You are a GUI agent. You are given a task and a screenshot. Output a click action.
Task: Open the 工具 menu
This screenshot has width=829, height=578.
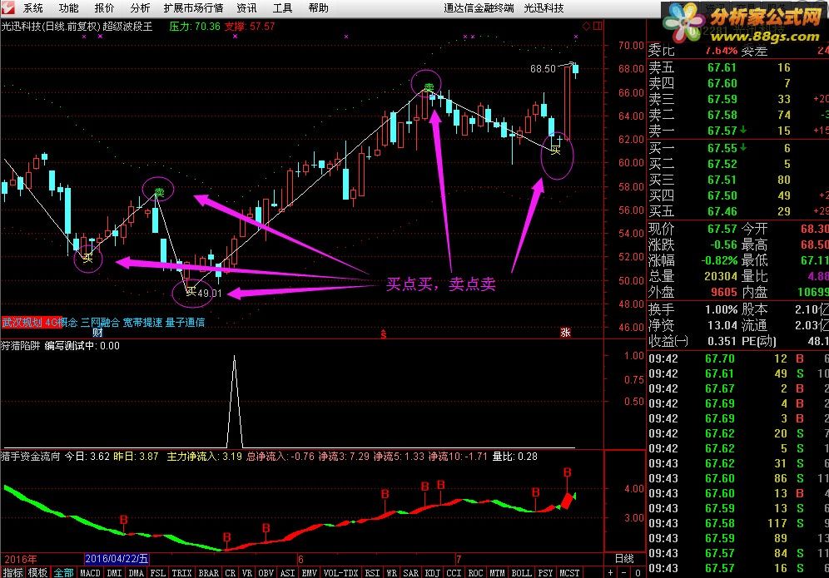pos(282,8)
